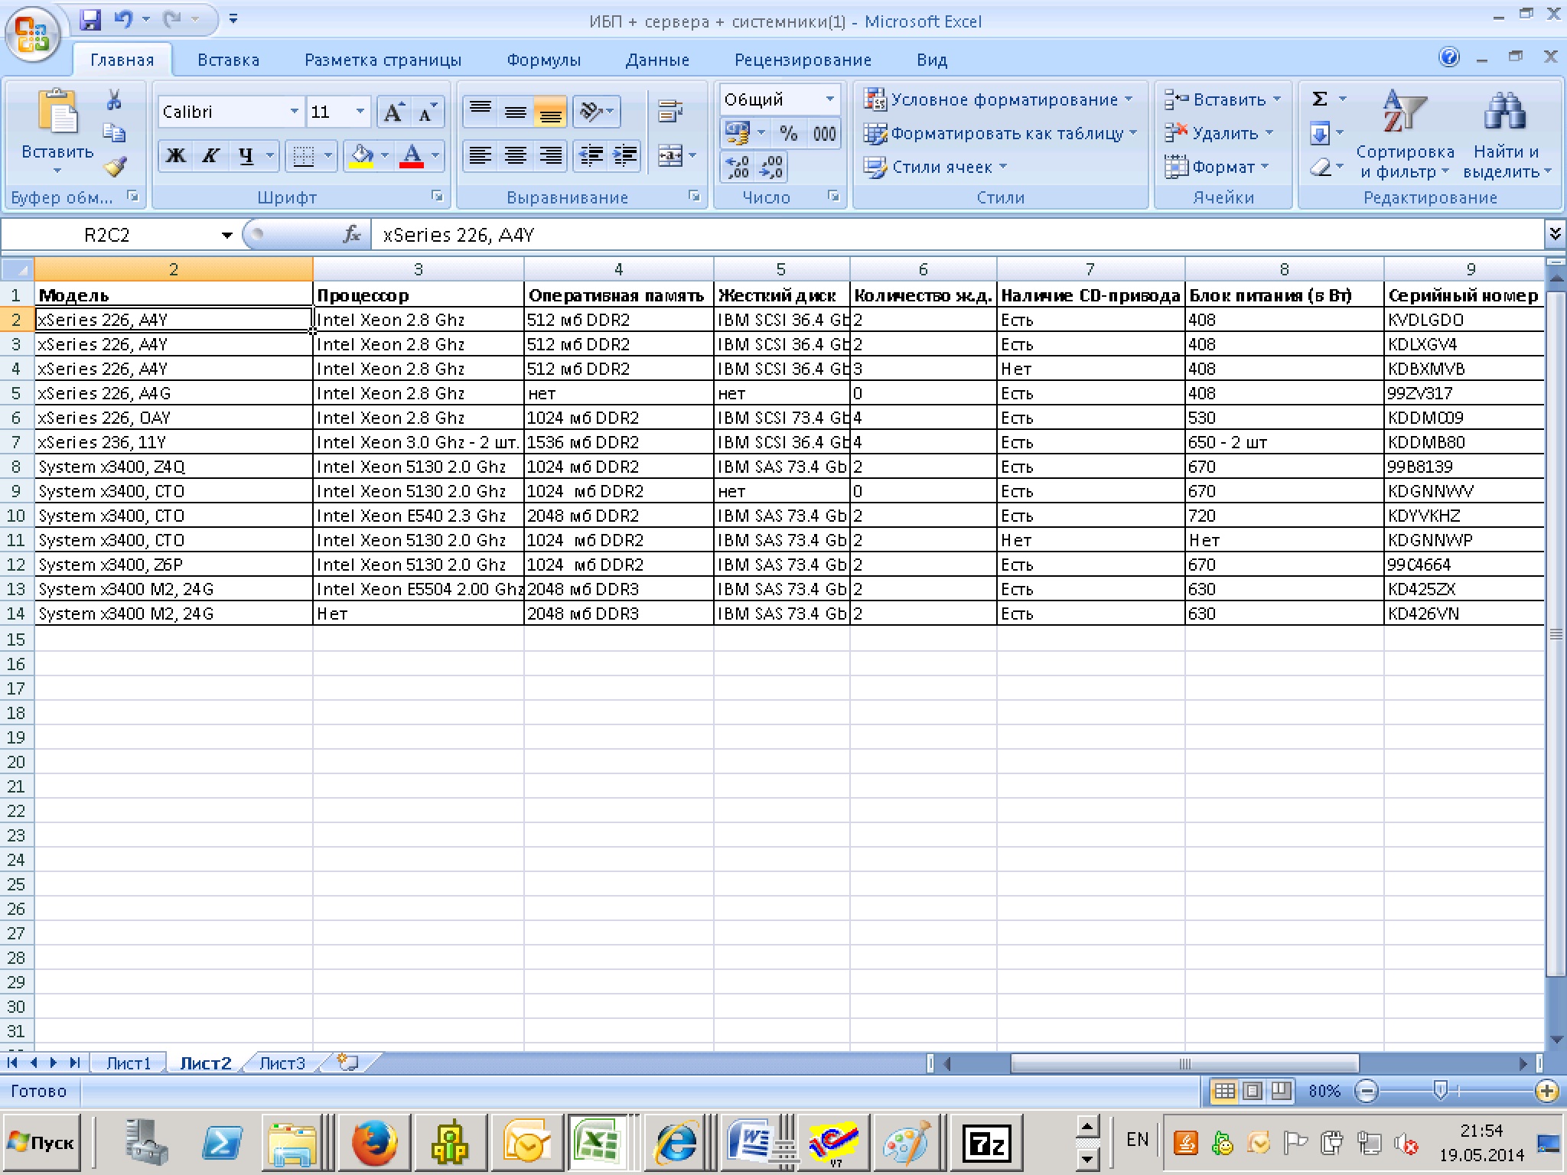Switch to Вид ribbon tab

pyautogui.click(x=932, y=60)
